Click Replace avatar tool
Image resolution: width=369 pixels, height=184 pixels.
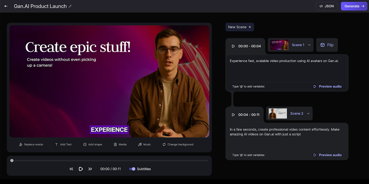[x=31, y=144]
